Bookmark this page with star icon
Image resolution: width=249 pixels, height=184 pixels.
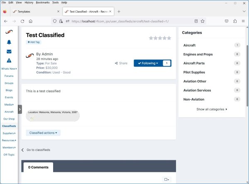pos(203,21)
